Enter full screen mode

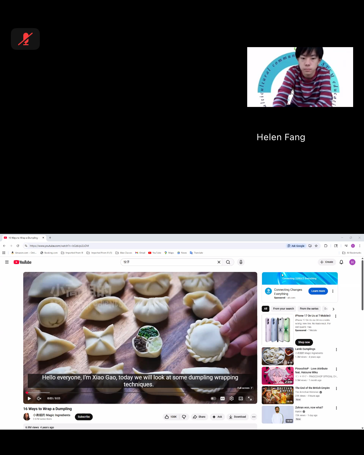[250, 399]
